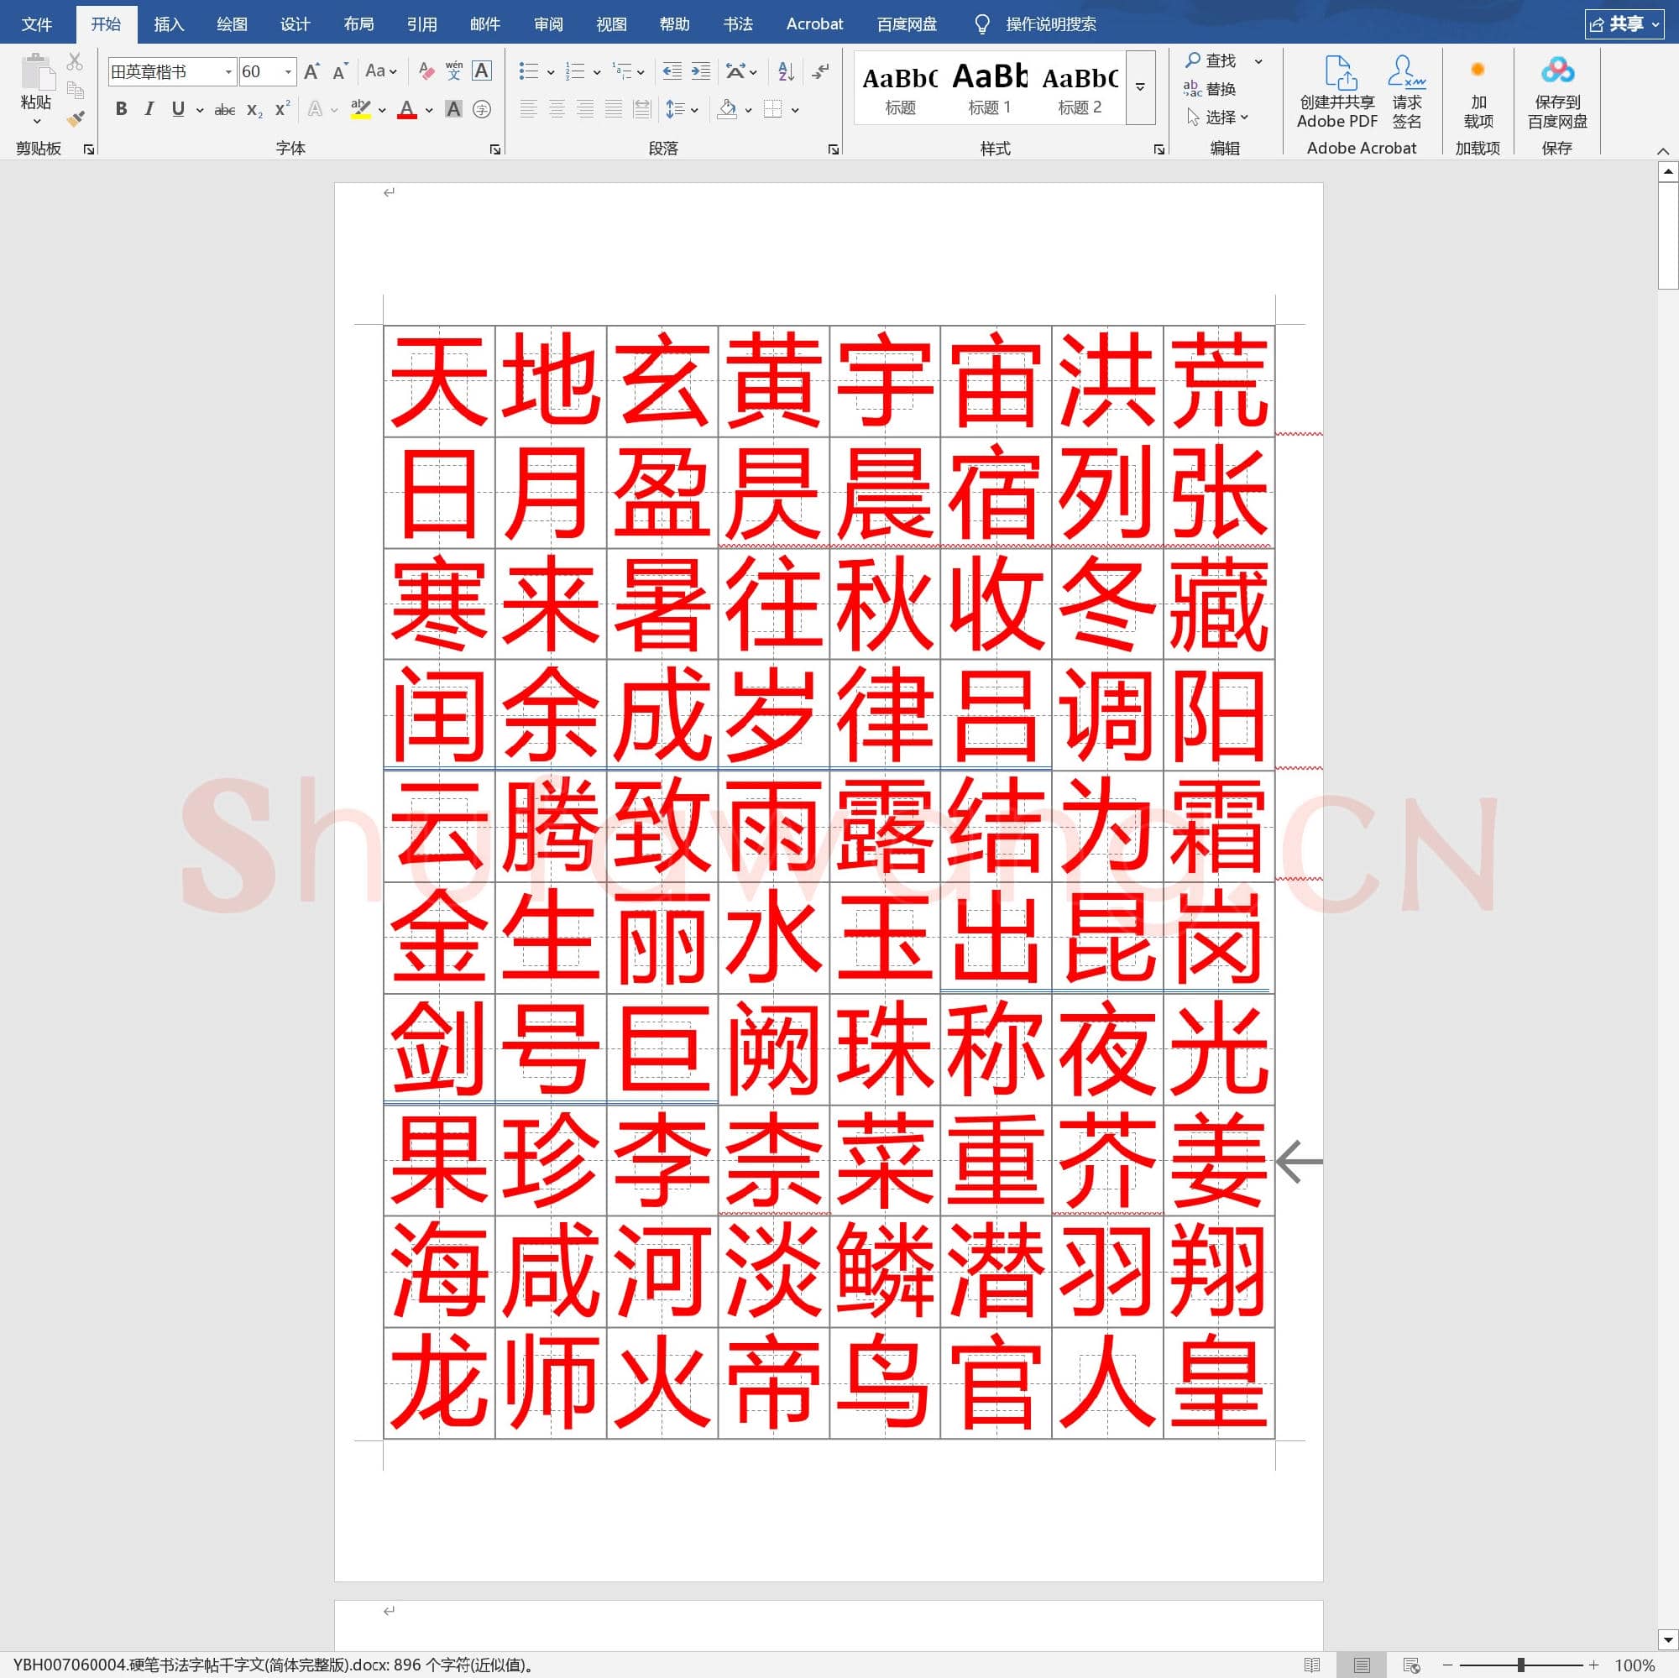The image size is (1679, 1678).
Task: Click the 保存到百度网盘 icon
Action: 1558,91
